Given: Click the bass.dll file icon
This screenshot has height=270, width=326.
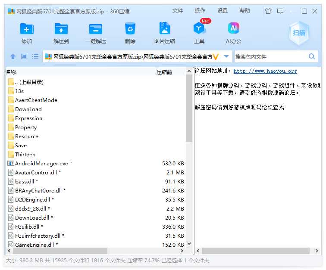Looking at the screenshot, I should point(11,182).
